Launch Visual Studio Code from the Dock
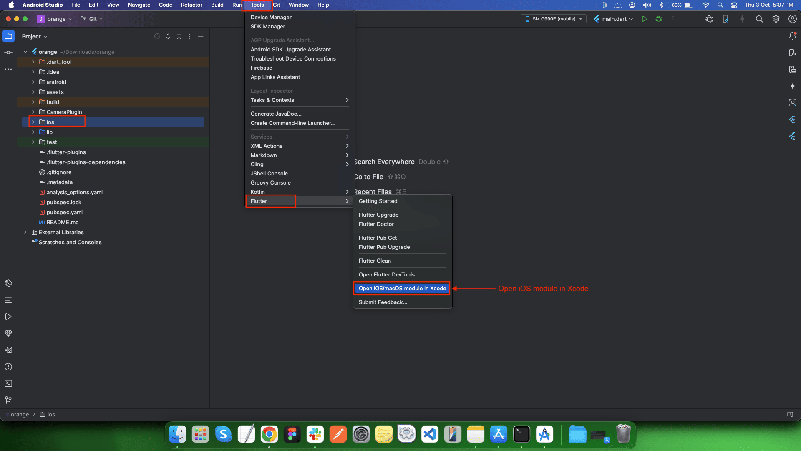801x451 pixels. tap(430, 434)
